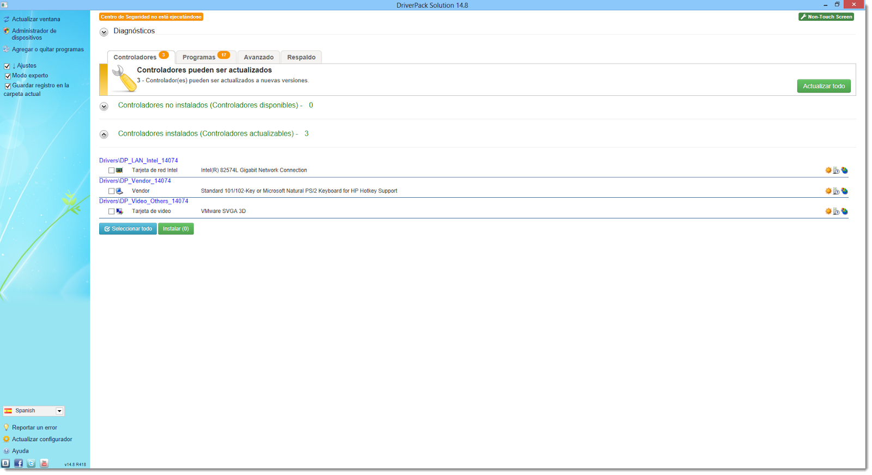Collapse the Diagnósticos section chevron

104,32
